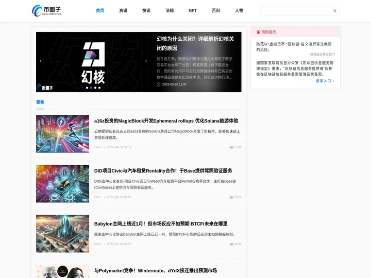Open the Babylon主网上线 article title

161,223
